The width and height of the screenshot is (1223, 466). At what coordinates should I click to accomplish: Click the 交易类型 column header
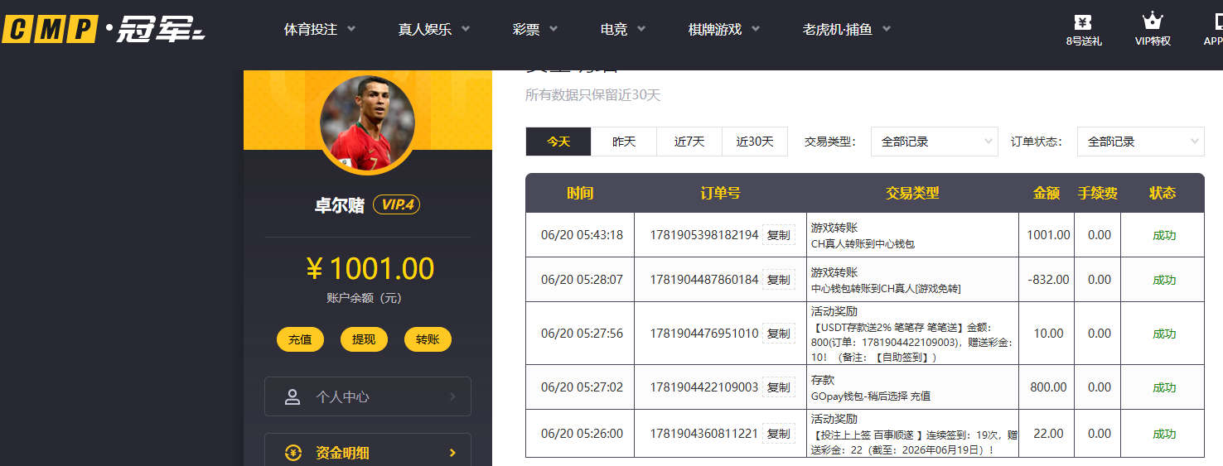tap(912, 193)
